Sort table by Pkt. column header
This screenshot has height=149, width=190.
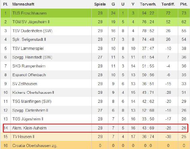click(184, 4)
